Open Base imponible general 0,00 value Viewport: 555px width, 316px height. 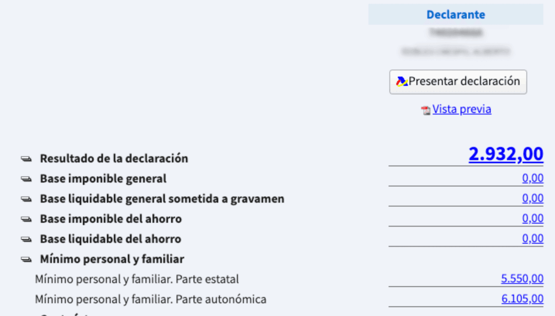(x=533, y=179)
